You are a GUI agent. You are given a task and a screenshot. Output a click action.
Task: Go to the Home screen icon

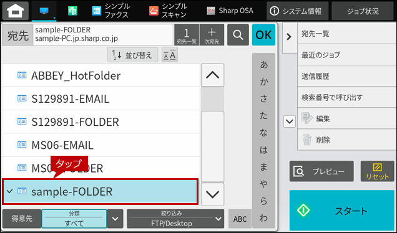tap(16, 11)
